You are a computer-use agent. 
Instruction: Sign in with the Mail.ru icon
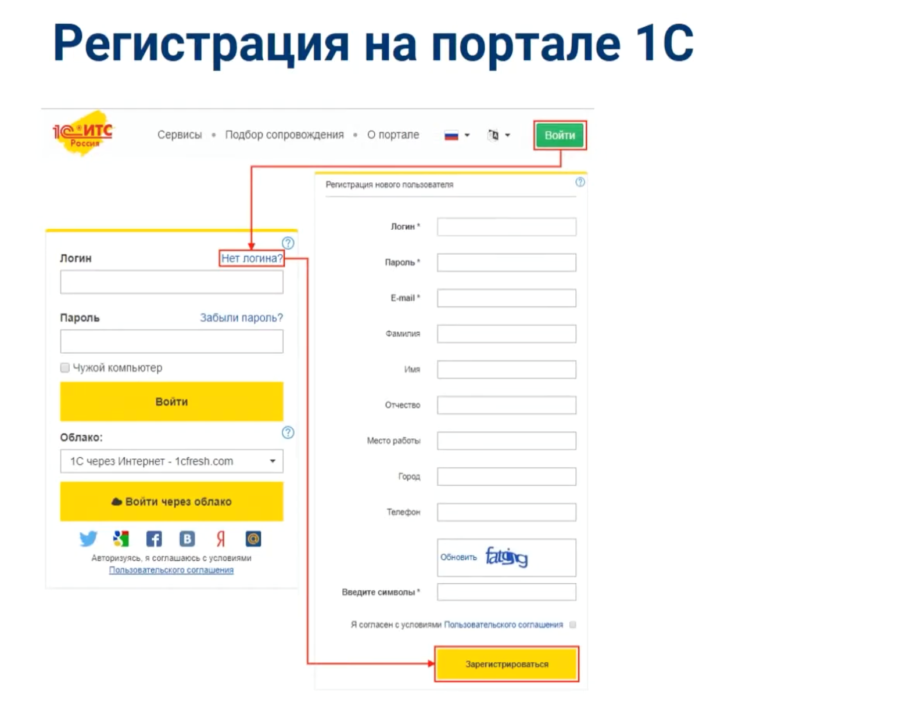point(253,539)
